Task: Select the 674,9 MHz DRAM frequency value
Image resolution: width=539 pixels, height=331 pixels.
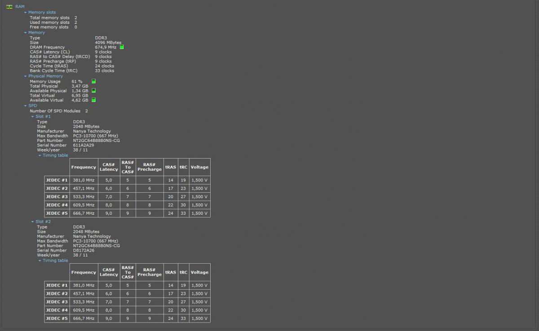Action: (106, 47)
